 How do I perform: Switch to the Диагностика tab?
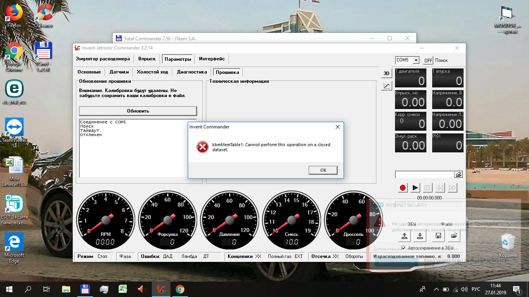(192, 72)
